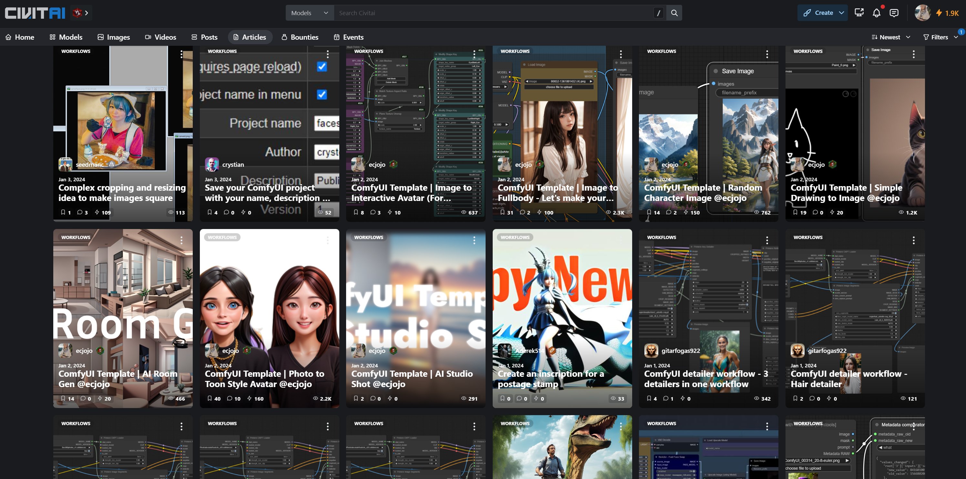The height and width of the screenshot is (479, 966).
Task: Expand the Create button chevron
Action: click(x=841, y=13)
